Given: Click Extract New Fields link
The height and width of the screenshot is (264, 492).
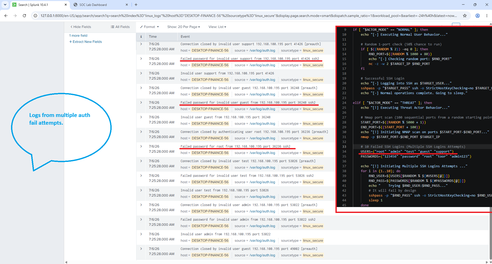Looking at the screenshot, I should [86, 42].
